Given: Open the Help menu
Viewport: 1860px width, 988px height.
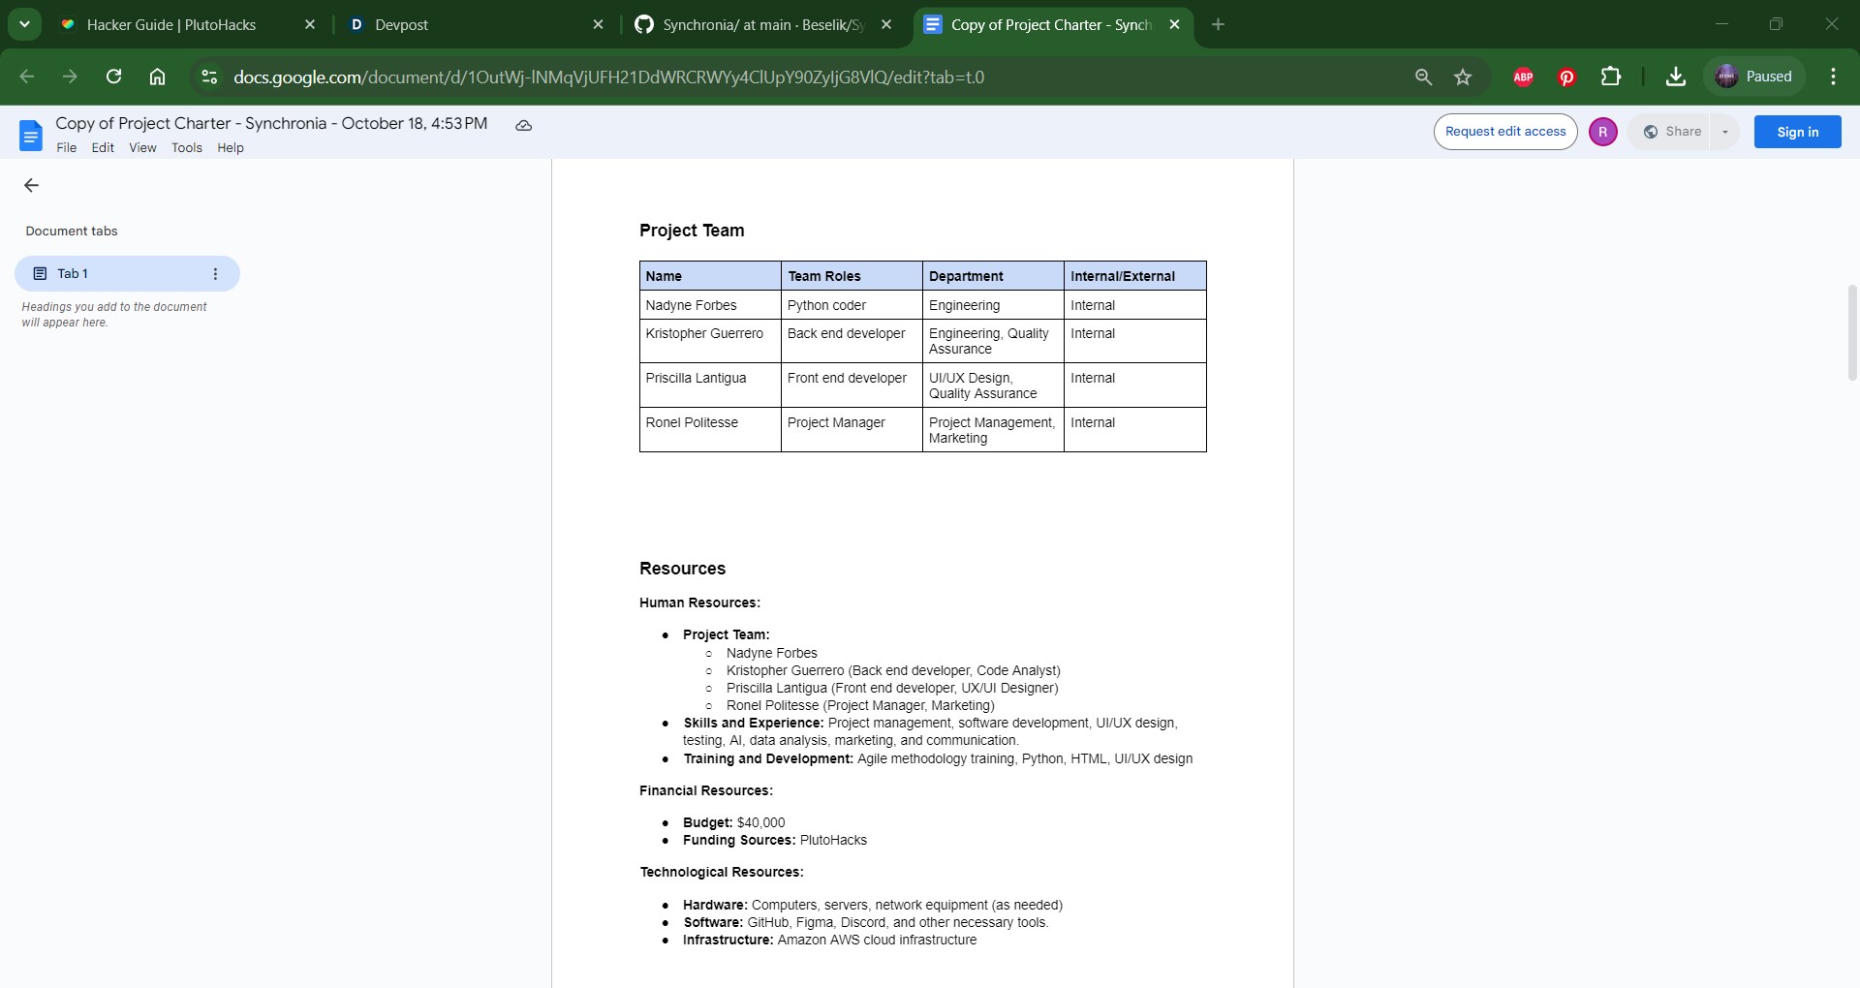Looking at the screenshot, I should tap(231, 148).
